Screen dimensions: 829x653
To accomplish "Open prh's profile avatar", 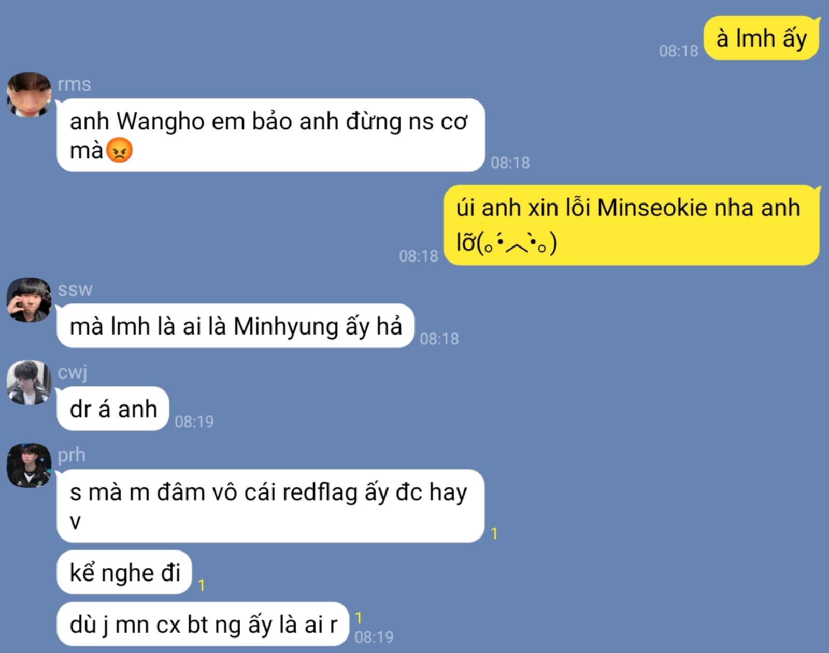I will point(29,465).
